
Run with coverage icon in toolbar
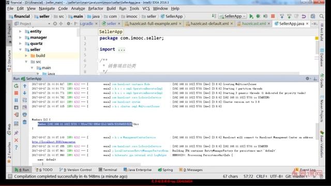click(x=265, y=16)
